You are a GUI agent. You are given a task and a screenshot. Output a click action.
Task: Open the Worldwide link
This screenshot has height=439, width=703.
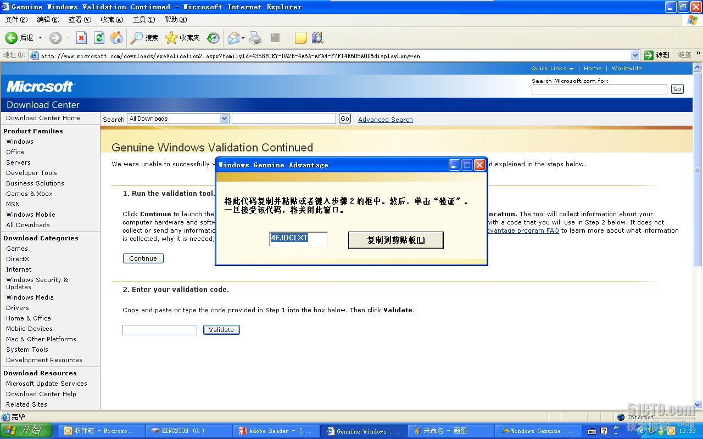(627, 69)
